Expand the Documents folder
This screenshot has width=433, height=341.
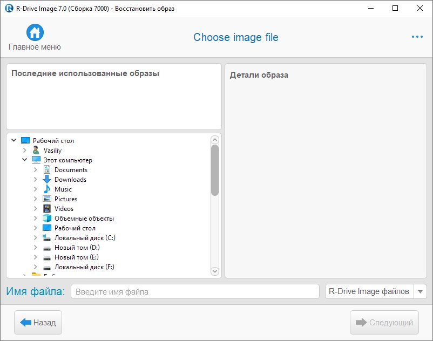pyautogui.click(x=35, y=169)
